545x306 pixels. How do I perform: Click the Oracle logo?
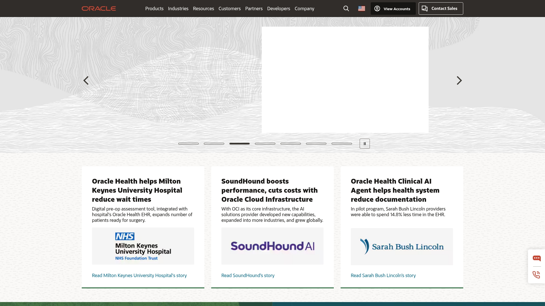tap(98, 8)
